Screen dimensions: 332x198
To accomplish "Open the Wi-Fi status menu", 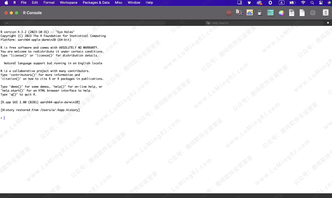I will [303, 3].
